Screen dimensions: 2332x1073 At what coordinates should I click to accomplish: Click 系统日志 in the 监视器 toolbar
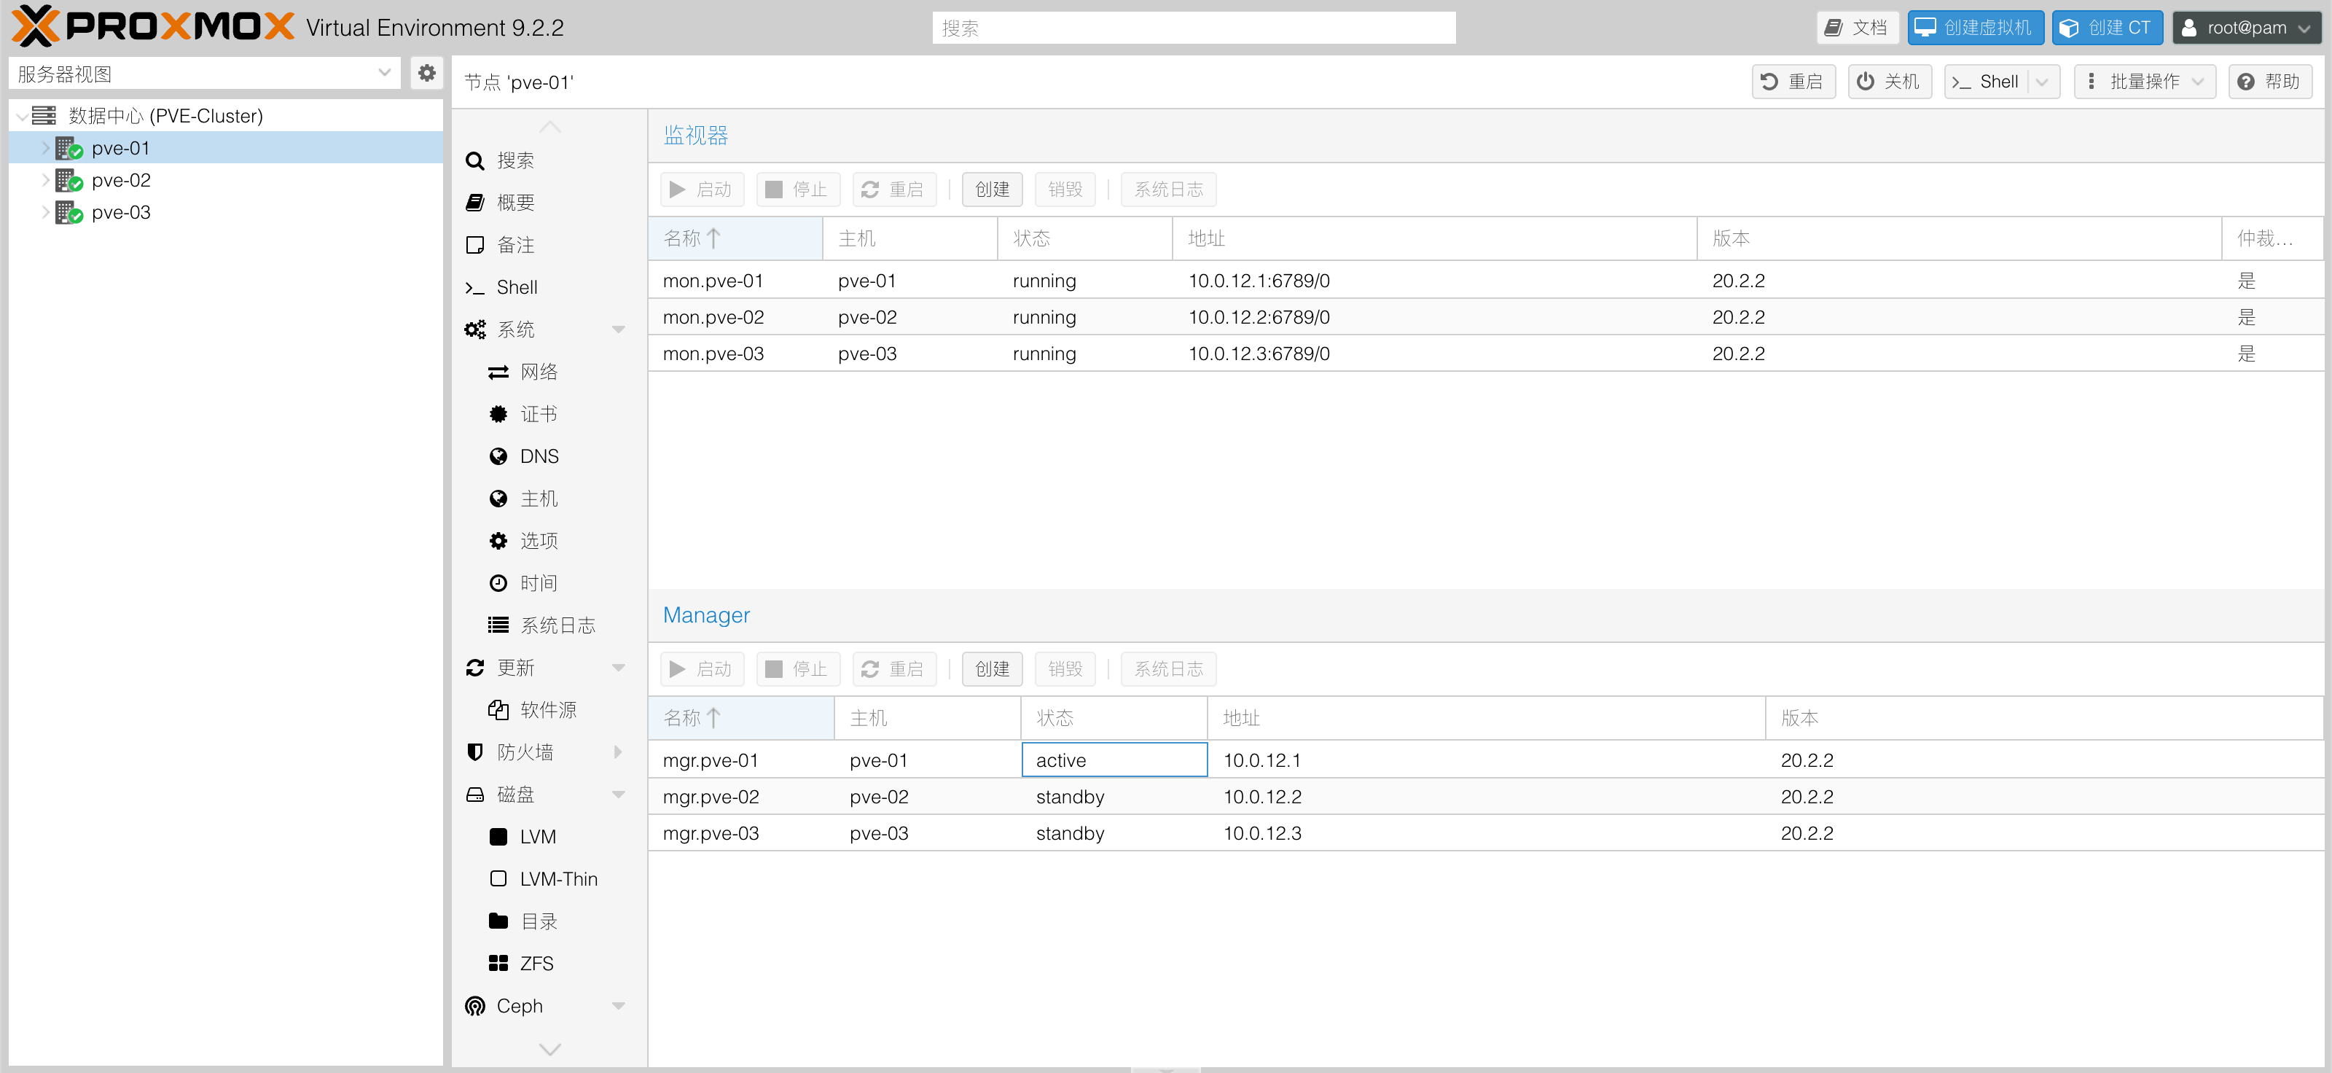[x=1169, y=190]
